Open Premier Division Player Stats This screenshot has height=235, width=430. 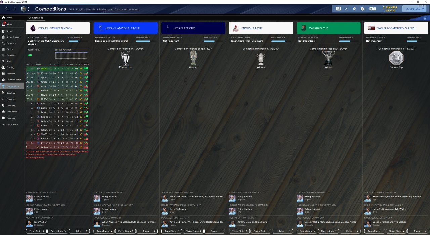tap(58, 231)
